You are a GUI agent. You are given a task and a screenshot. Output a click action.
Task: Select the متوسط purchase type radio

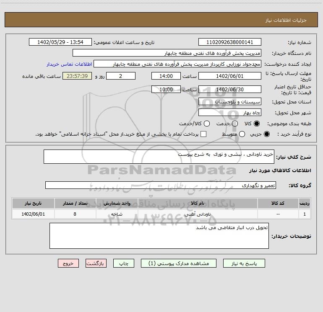point(242,134)
